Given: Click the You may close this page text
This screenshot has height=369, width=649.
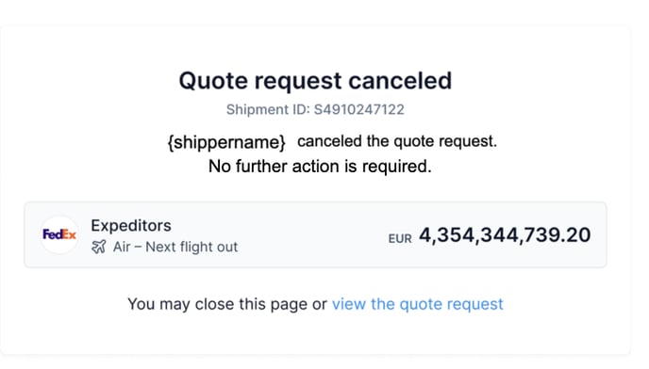Looking at the screenshot, I should pos(218,304).
